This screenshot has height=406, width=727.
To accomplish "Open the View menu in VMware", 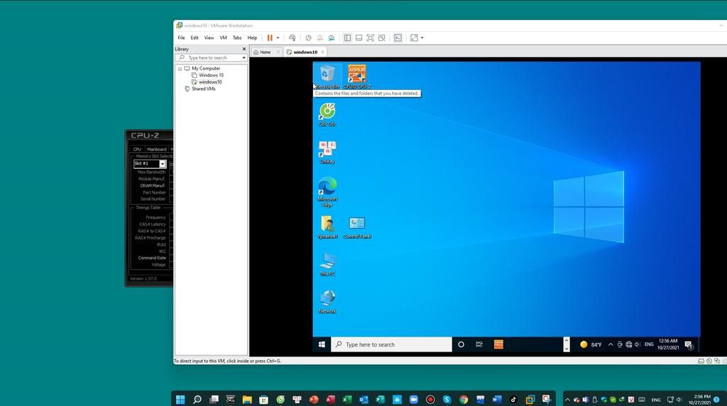I will tap(209, 38).
